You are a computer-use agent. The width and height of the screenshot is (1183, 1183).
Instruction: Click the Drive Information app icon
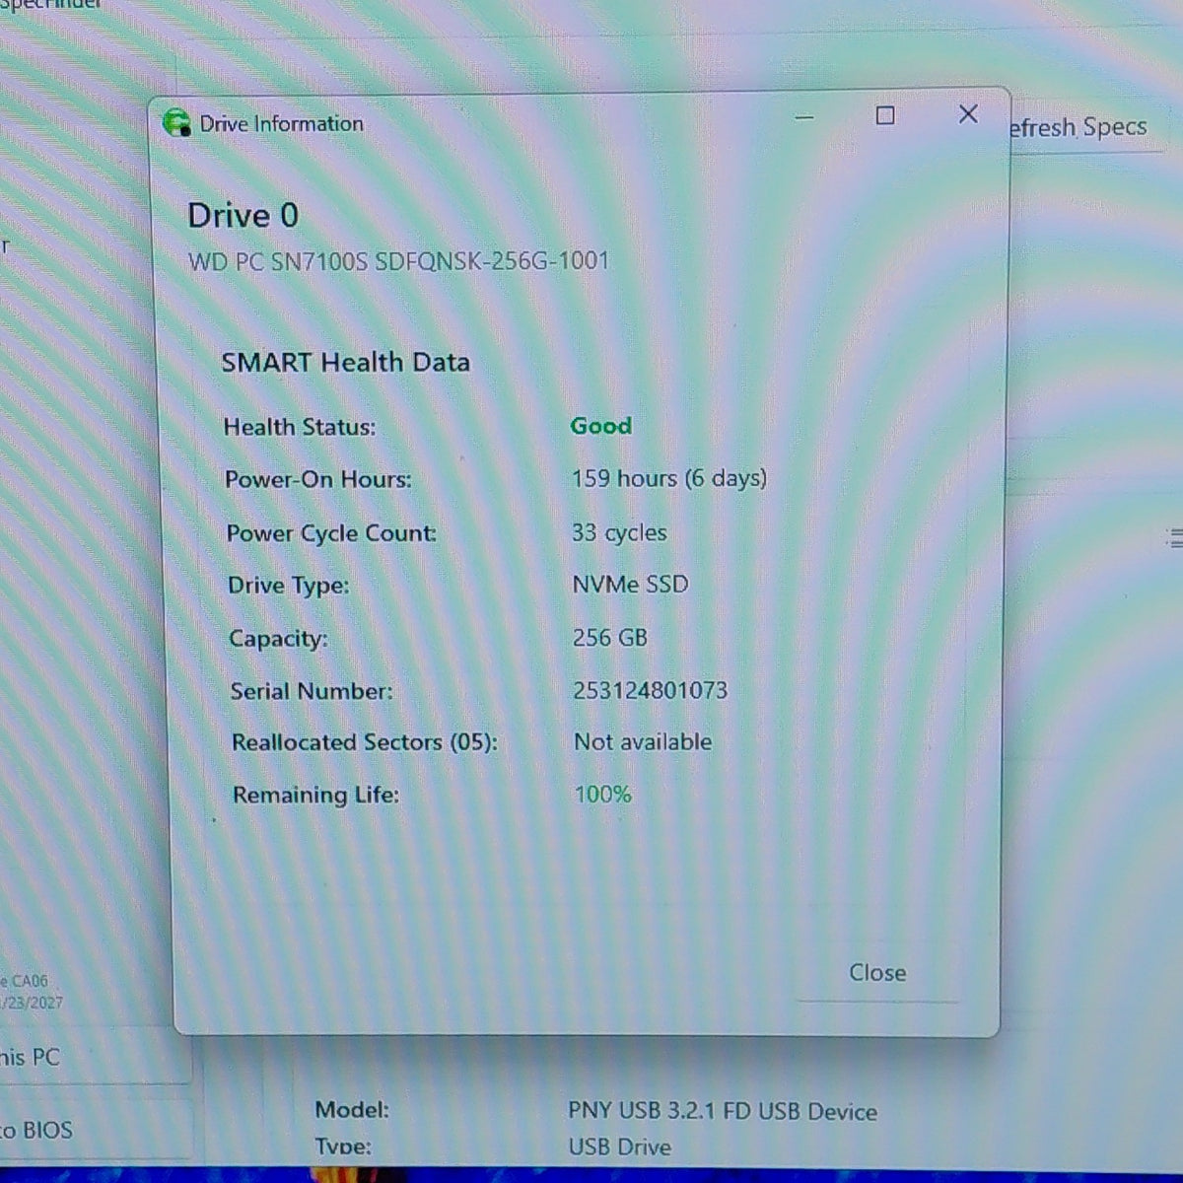176,123
